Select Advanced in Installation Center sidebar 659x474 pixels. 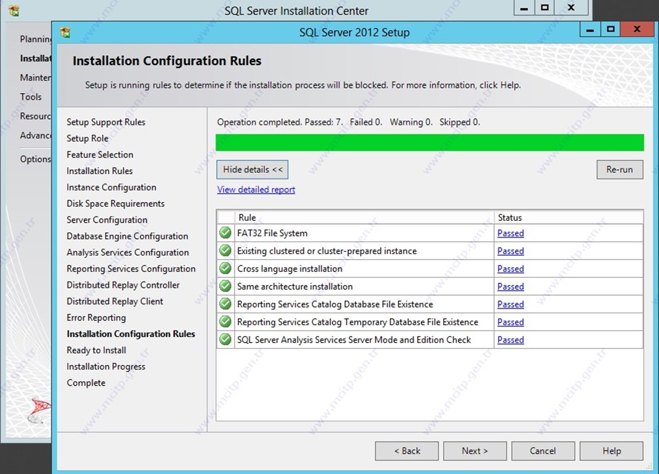point(36,136)
